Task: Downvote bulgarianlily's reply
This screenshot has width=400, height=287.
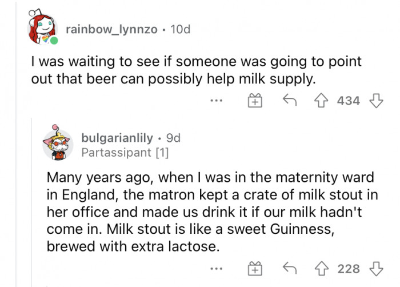Action: (x=375, y=268)
